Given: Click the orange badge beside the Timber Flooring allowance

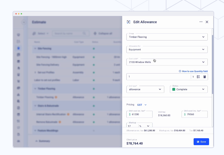Looking at the screenshot, I should (56, 97).
